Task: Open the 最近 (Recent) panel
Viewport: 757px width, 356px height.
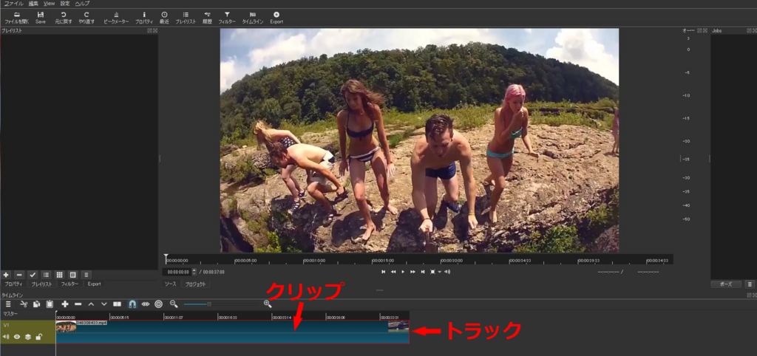Action: 164,18
